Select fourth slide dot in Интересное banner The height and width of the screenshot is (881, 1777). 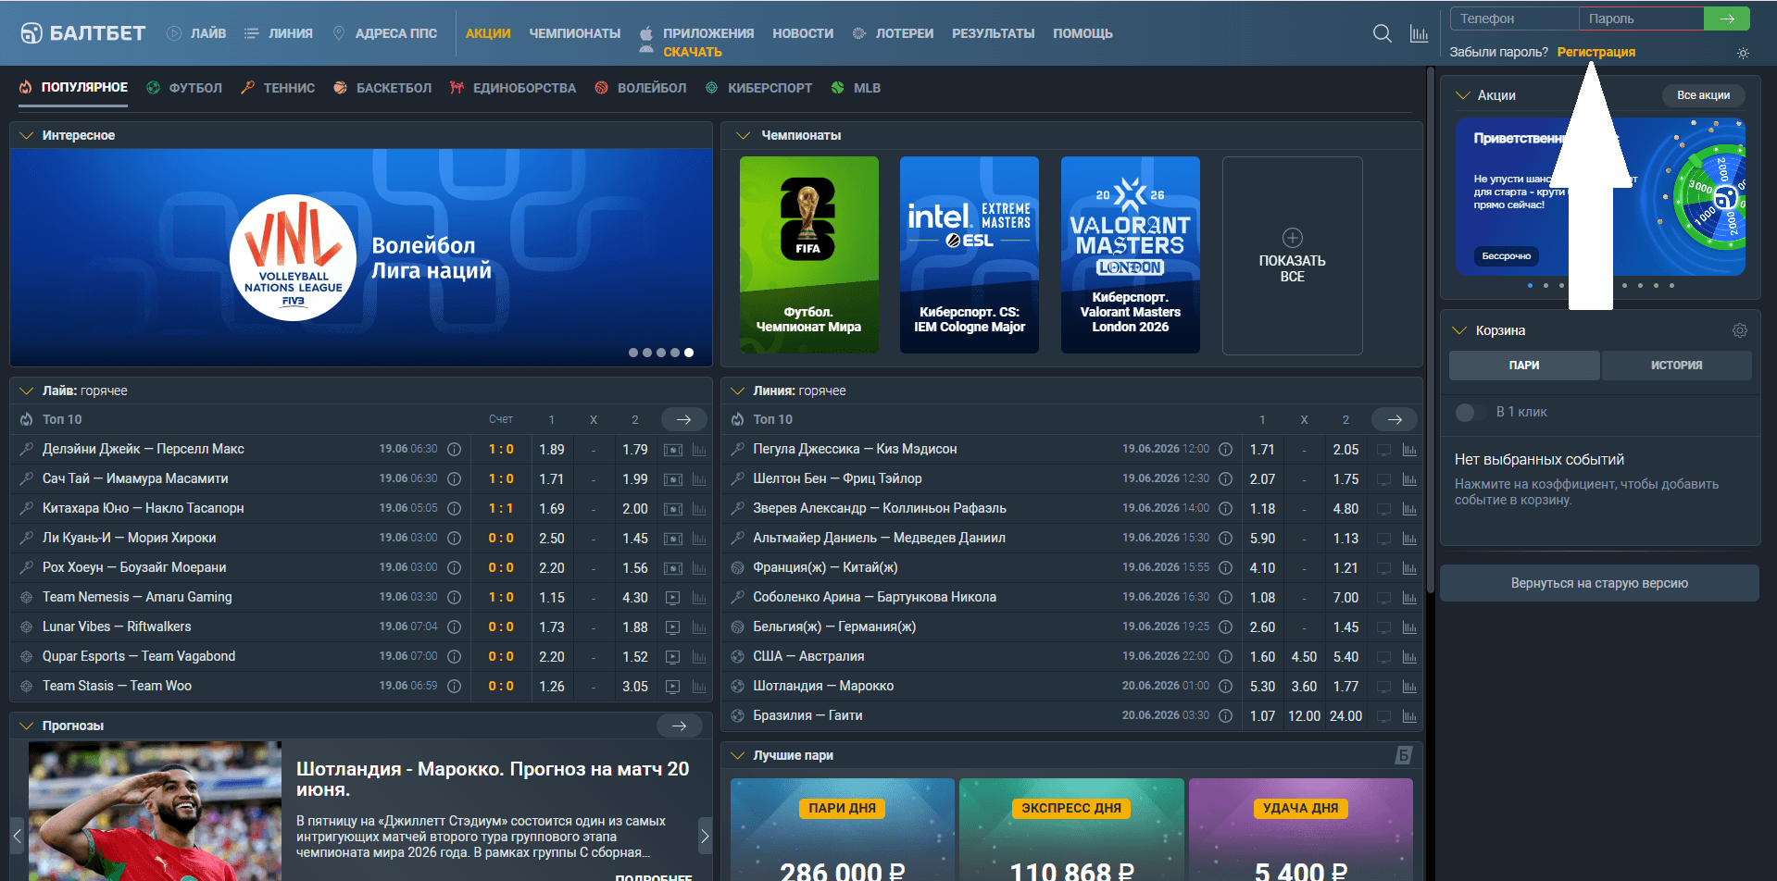675,353
